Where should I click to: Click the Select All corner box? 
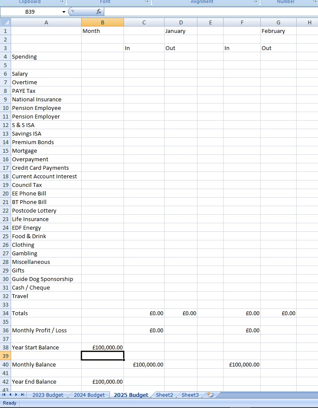5,22
